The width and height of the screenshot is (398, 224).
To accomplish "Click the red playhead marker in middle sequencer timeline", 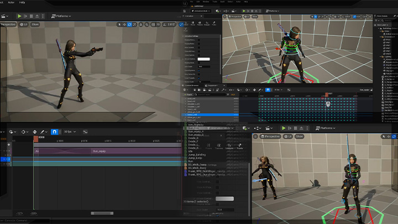I will click(x=327, y=95).
